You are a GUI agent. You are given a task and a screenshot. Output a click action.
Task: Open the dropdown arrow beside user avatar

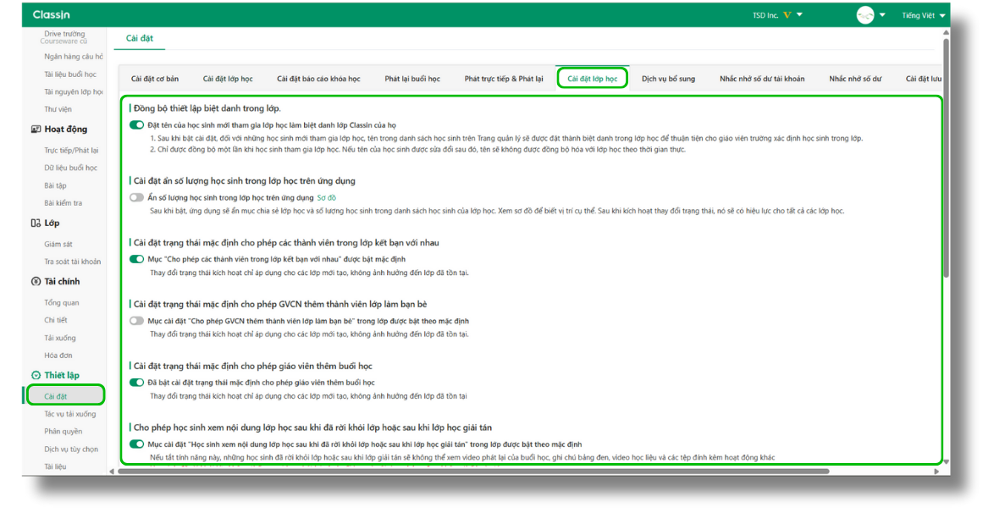pyautogui.click(x=882, y=15)
